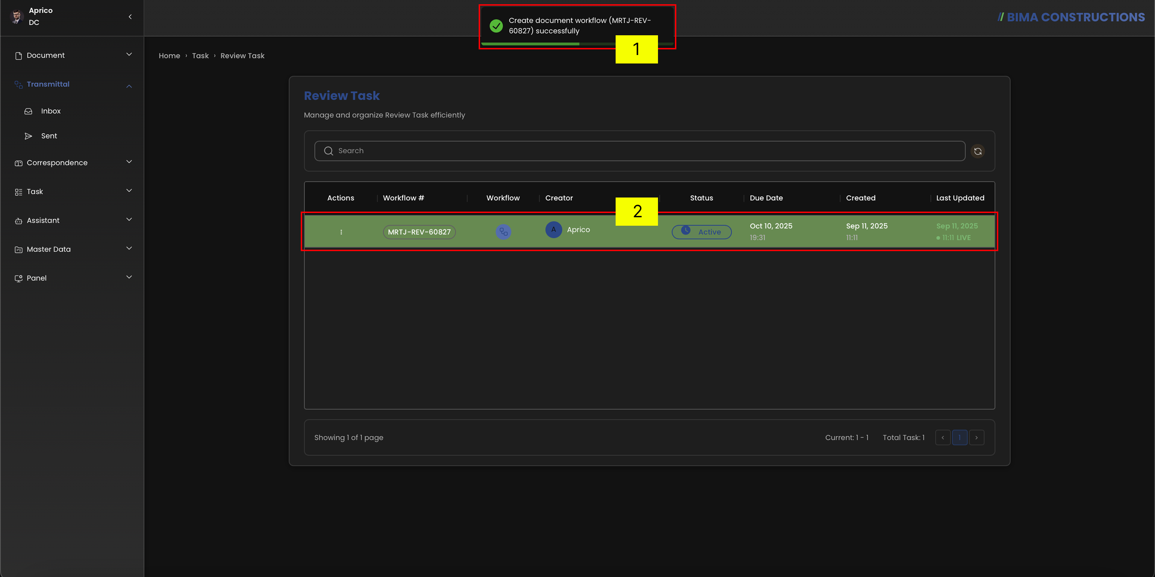This screenshot has height=577, width=1155.
Task: Click the Sent paper-plane icon
Action: click(28, 136)
